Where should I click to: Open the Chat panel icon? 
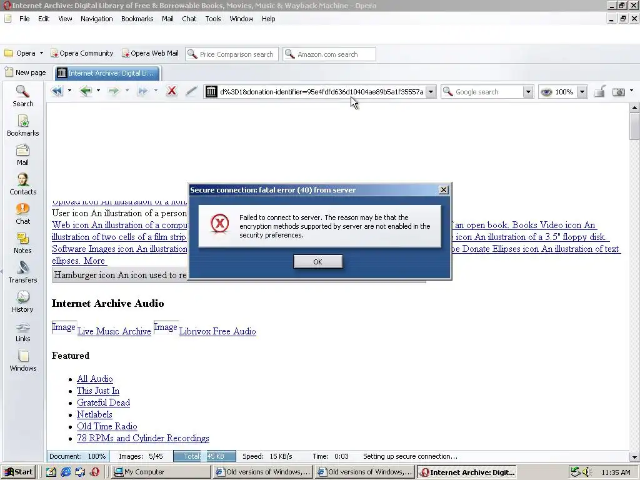(x=23, y=214)
